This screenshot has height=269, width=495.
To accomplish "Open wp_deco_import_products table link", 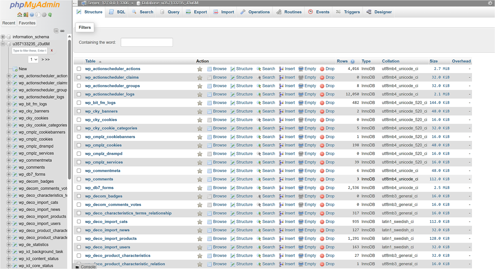I will pyautogui.click(x=111, y=238).
